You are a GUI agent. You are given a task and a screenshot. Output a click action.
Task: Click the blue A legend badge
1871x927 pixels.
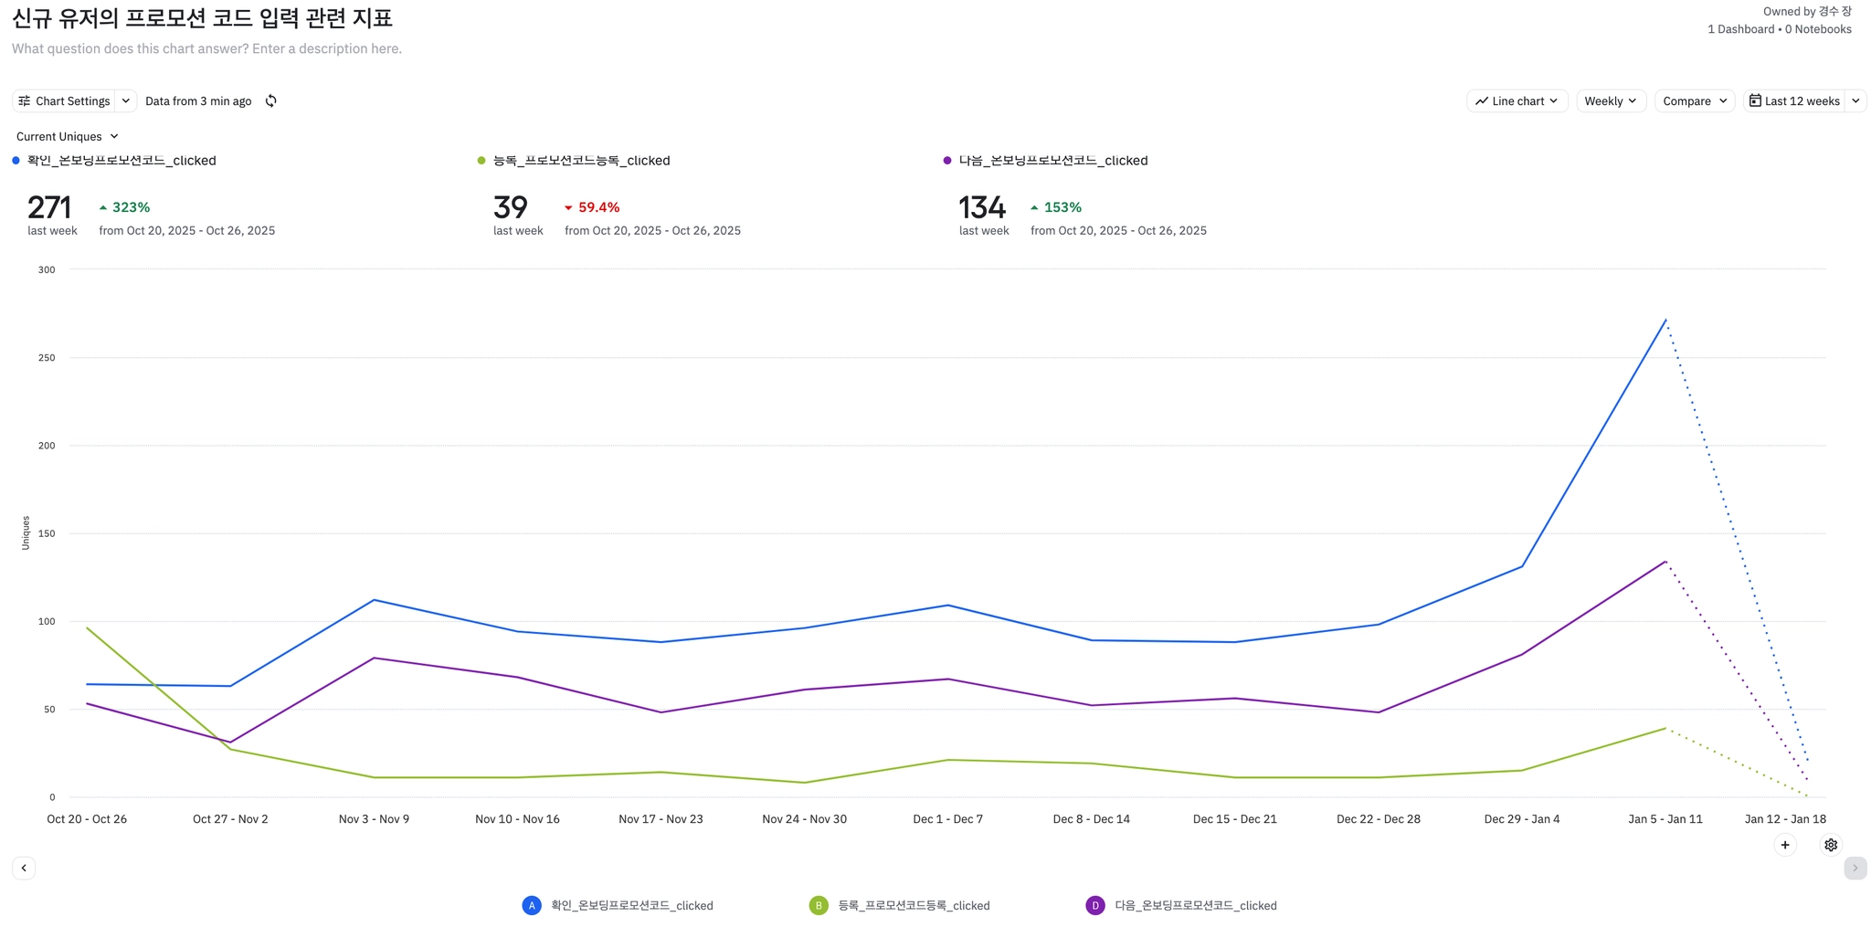click(x=532, y=905)
